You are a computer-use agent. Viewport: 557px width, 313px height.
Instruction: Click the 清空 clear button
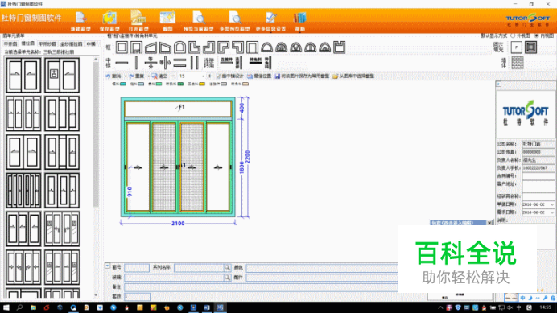(x=159, y=76)
